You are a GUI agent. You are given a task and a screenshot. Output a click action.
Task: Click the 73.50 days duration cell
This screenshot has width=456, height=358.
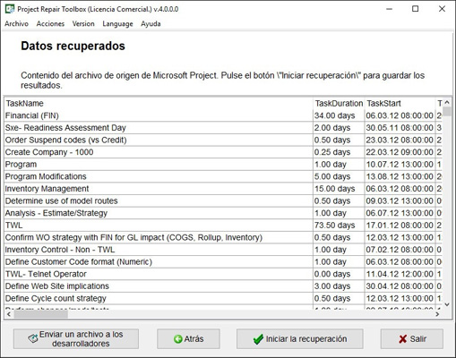coord(339,226)
